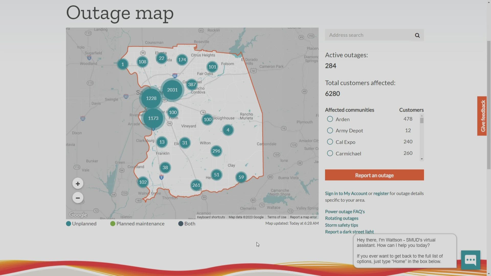Image resolution: width=491 pixels, height=276 pixels.
Task: Click the Cal Expo customer count 240
Action: point(408,142)
